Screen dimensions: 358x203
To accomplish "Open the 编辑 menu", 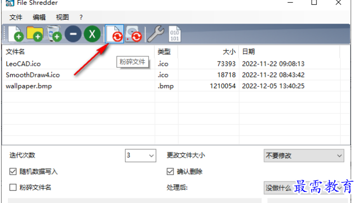I will point(39,17).
